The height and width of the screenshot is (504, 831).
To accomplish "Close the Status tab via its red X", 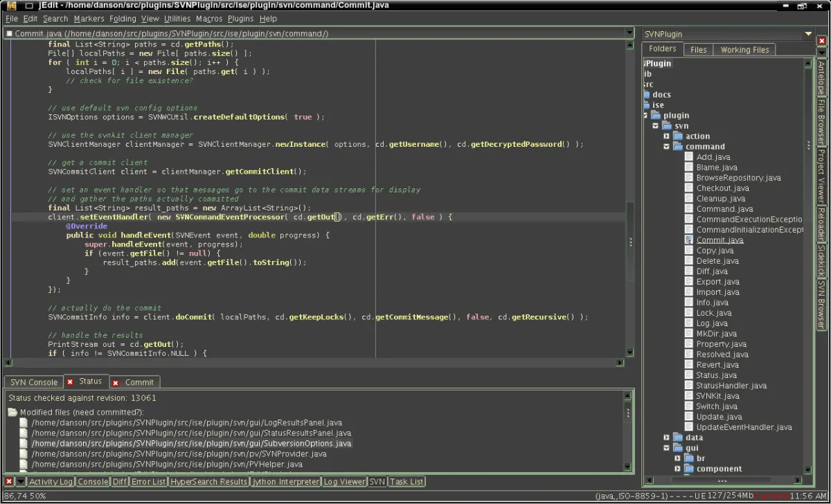I will (70, 381).
